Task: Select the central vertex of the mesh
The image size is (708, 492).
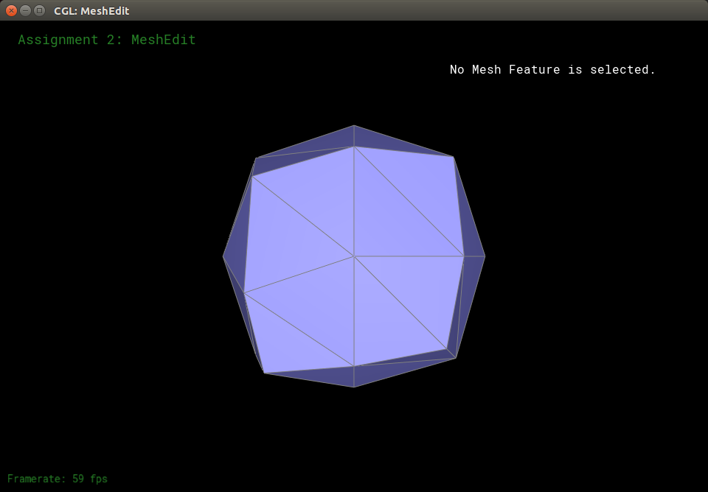Action: (x=354, y=256)
